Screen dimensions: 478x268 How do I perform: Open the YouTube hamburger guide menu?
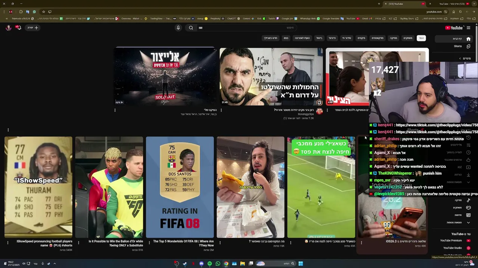[x=468, y=28]
